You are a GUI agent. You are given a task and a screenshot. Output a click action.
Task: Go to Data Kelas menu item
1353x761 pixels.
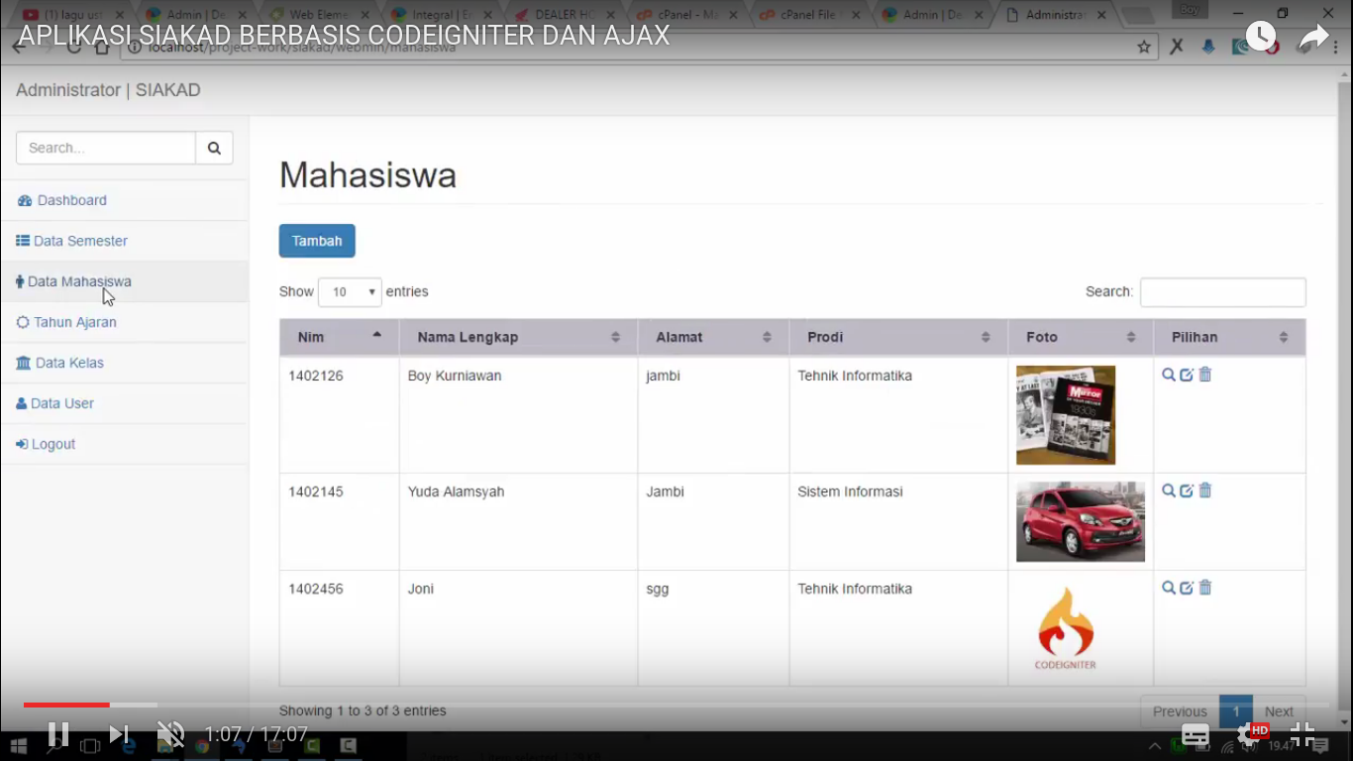point(69,363)
